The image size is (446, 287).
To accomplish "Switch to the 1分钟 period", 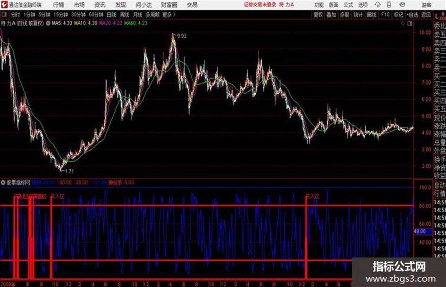I will point(29,15).
